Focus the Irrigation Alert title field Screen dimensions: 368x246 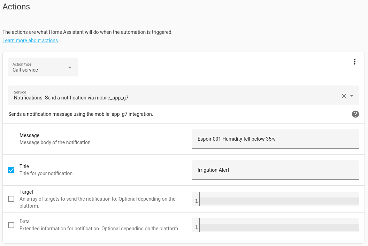pyautogui.click(x=275, y=170)
